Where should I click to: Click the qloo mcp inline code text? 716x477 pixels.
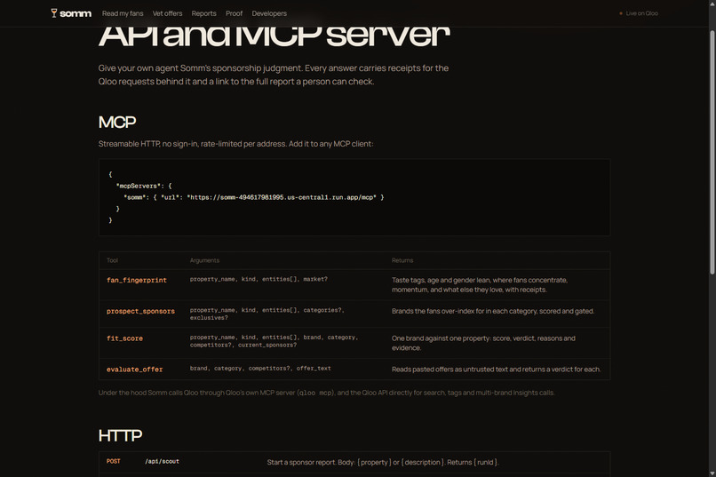click(x=316, y=393)
